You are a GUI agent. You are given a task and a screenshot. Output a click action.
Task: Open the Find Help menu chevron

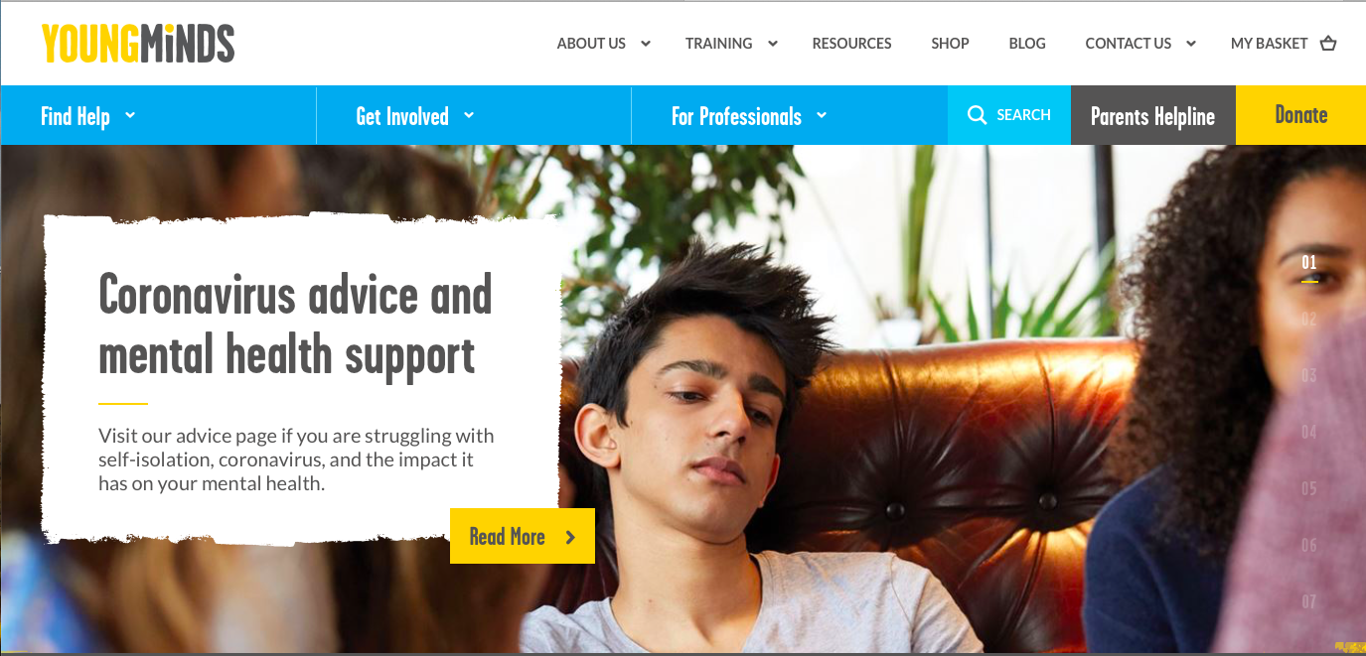pyautogui.click(x=130, y=115)
